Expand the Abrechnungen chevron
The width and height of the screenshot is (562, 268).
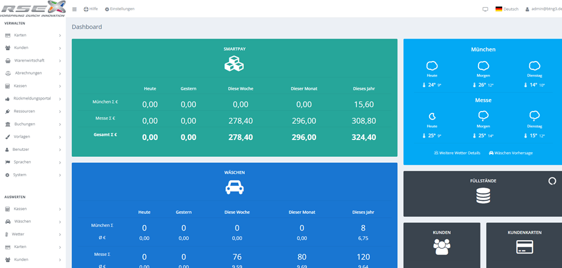click(60, 74)
